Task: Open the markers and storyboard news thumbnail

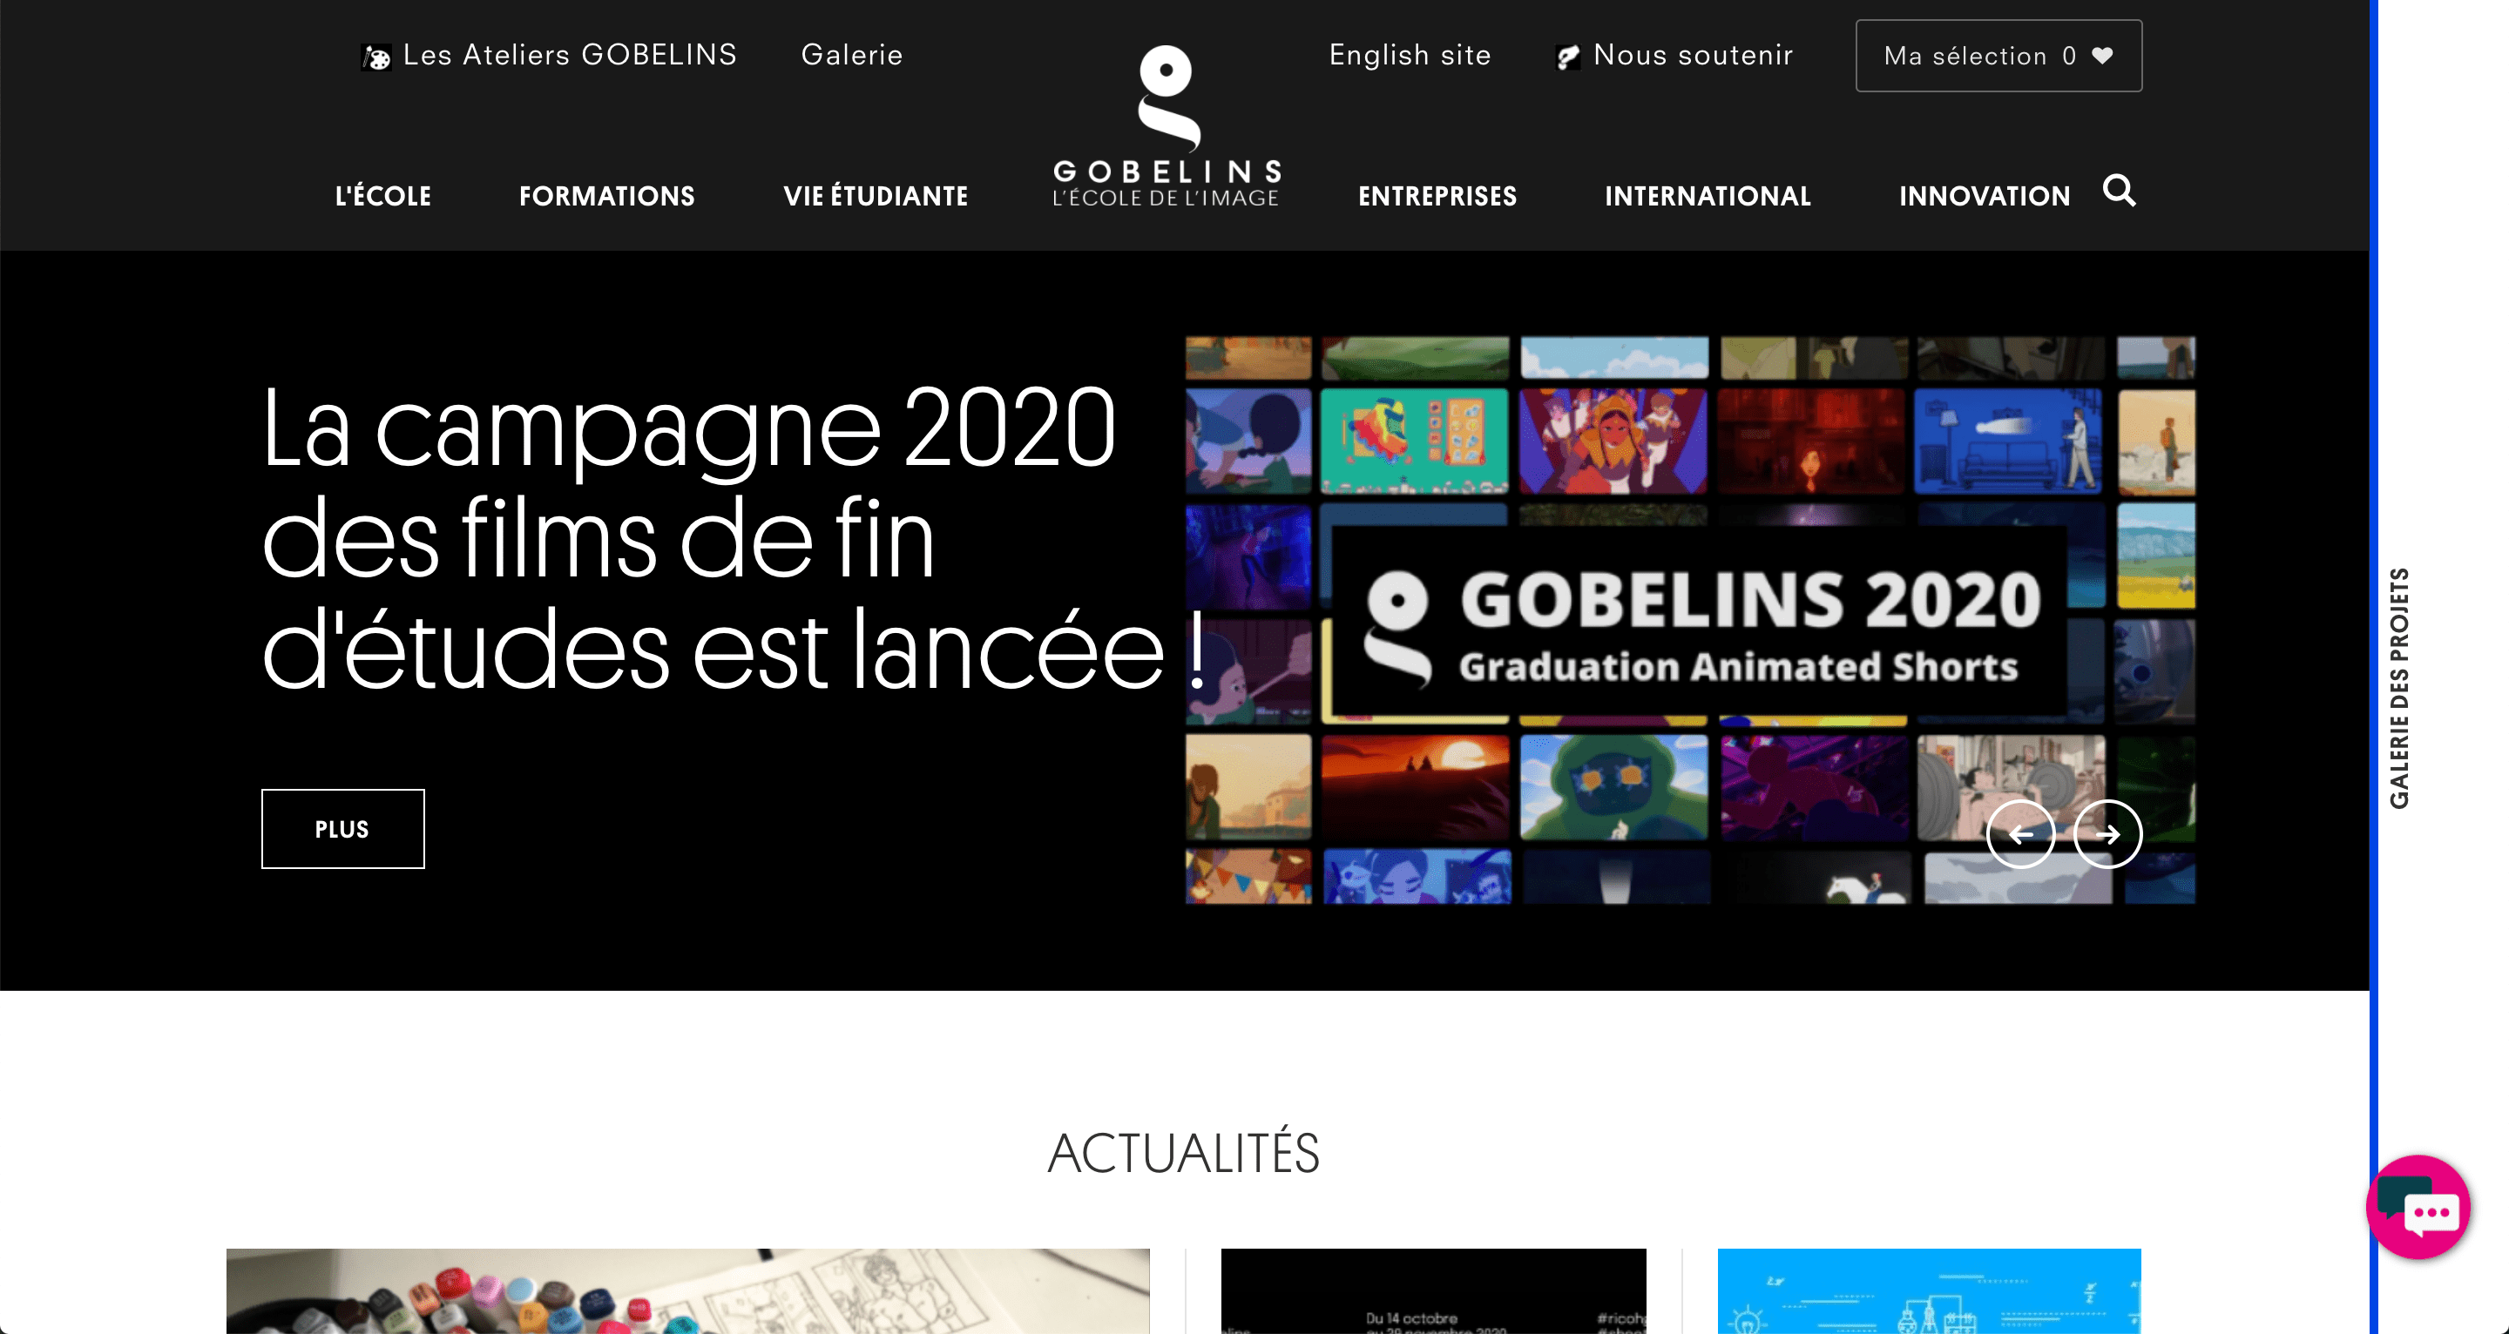Action: (687, 1290)
